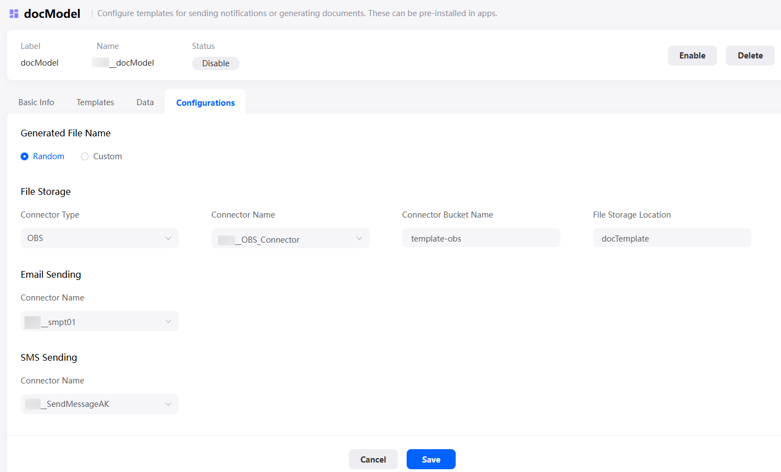The height and width of the screenshot is (472, 781).
Task: Go to the Data tab
Action: [x=145, y=102]
